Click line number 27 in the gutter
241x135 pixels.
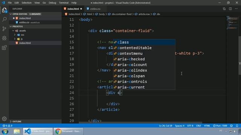click(72, 109)
